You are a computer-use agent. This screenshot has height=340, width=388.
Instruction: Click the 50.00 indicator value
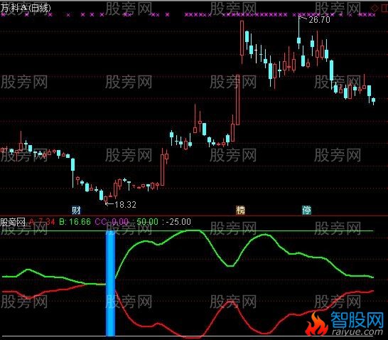[x=147, y=222]
